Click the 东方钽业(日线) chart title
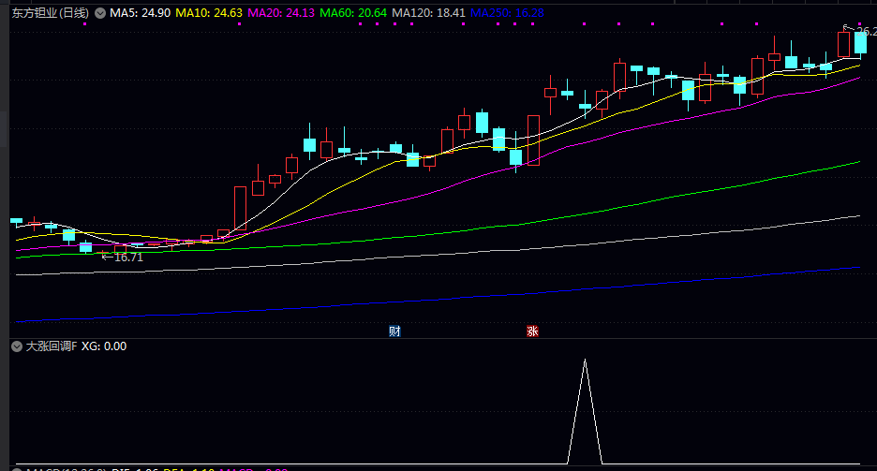This screenshot has height=471, width=877. [51, 13]
